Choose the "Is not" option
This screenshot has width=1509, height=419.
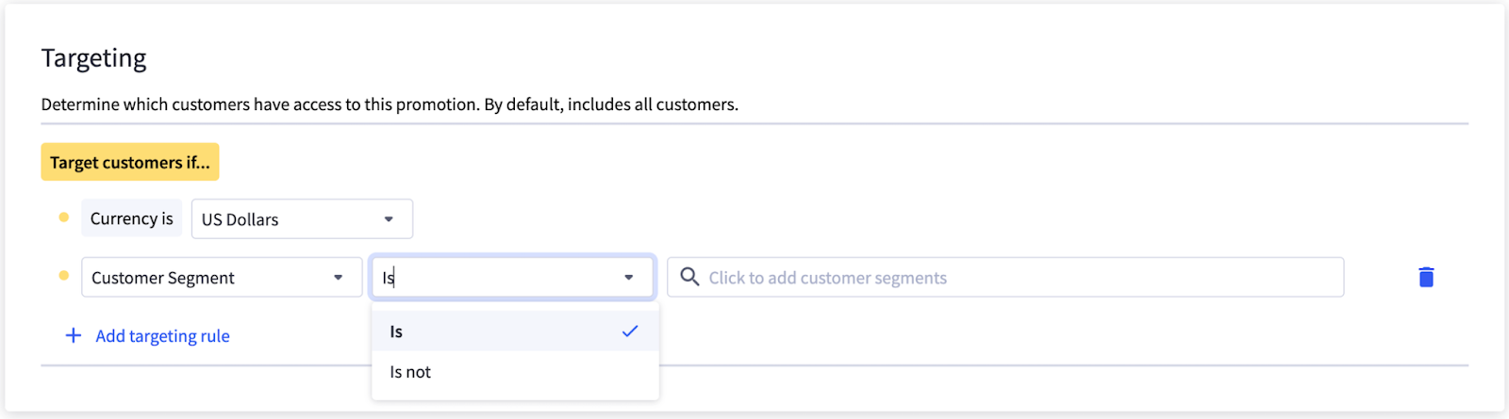pyautogui.click(x=410, y=372)
